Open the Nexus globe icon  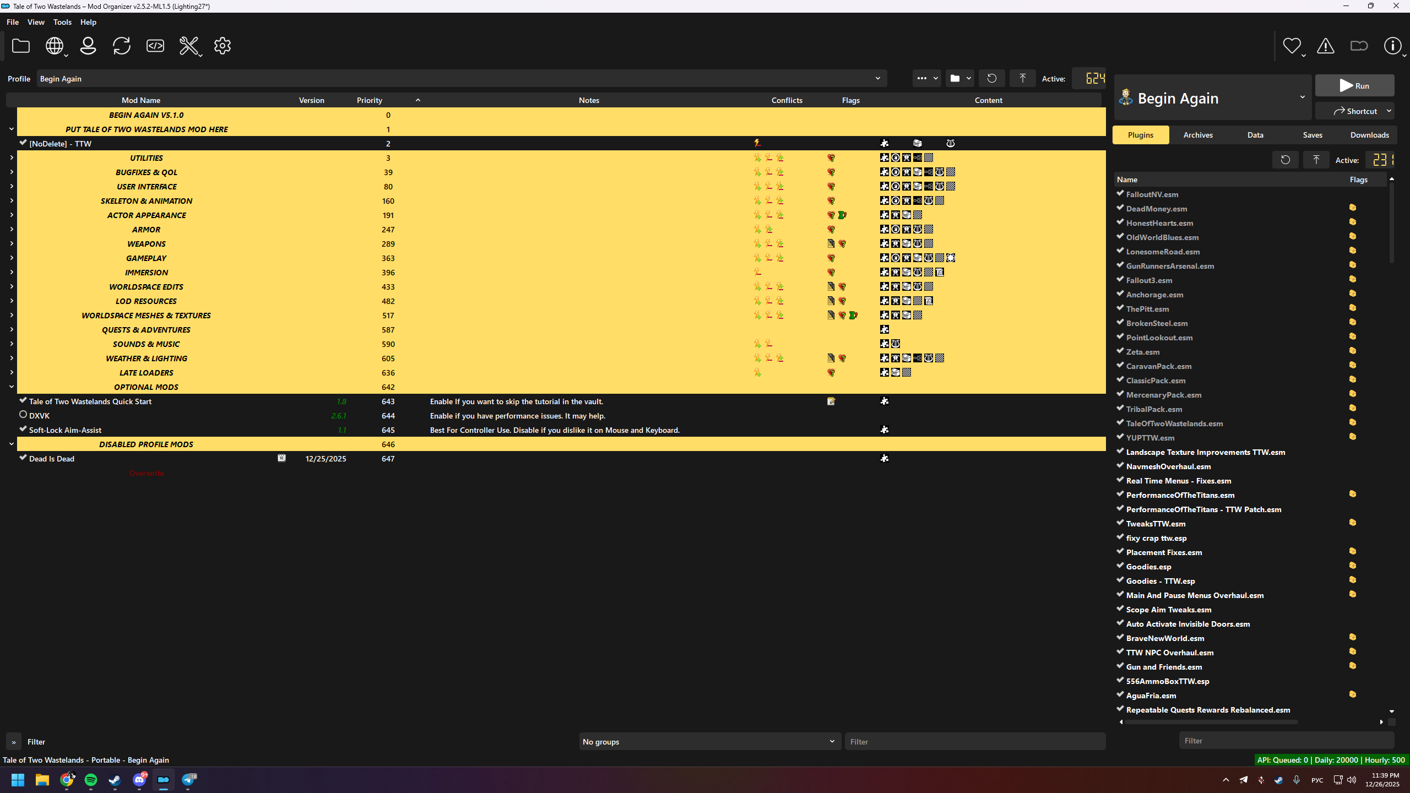(x=54, y=46)
